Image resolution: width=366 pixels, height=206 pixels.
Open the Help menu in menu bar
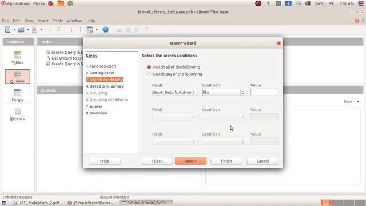[90, 21]
